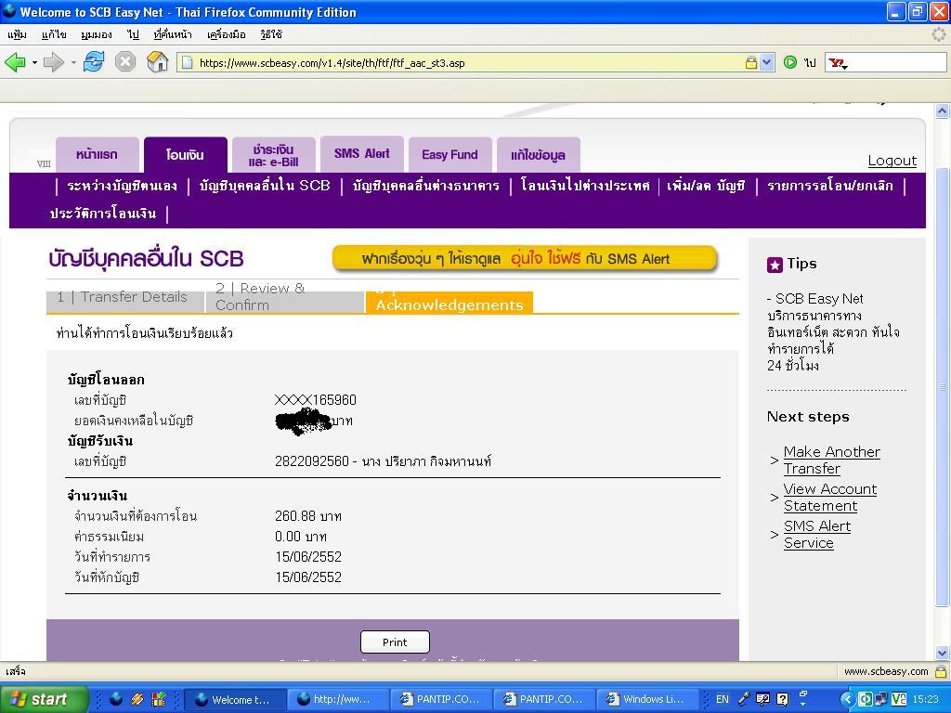
Task: Click the EN language indicator
Action: click(723, 699)
